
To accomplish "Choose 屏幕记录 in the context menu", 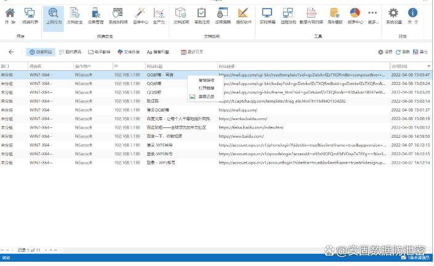I will [206, 97].
